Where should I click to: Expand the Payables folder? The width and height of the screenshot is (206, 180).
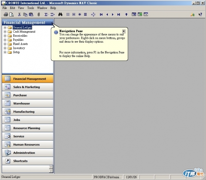coord(5,40)
